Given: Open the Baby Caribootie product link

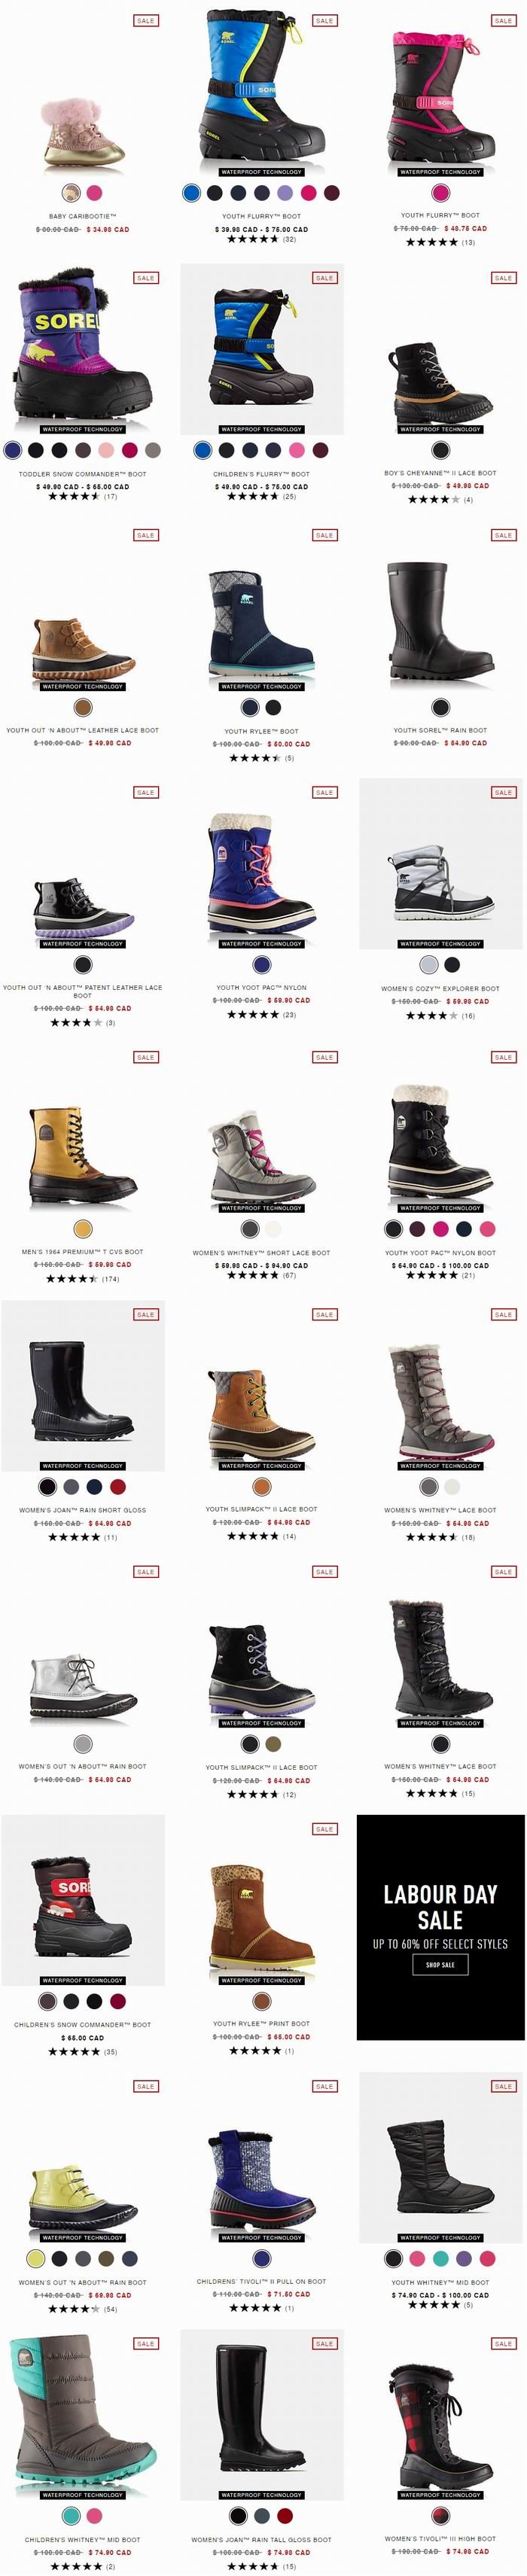Looking at the screenshot, I should coord(83,216).
